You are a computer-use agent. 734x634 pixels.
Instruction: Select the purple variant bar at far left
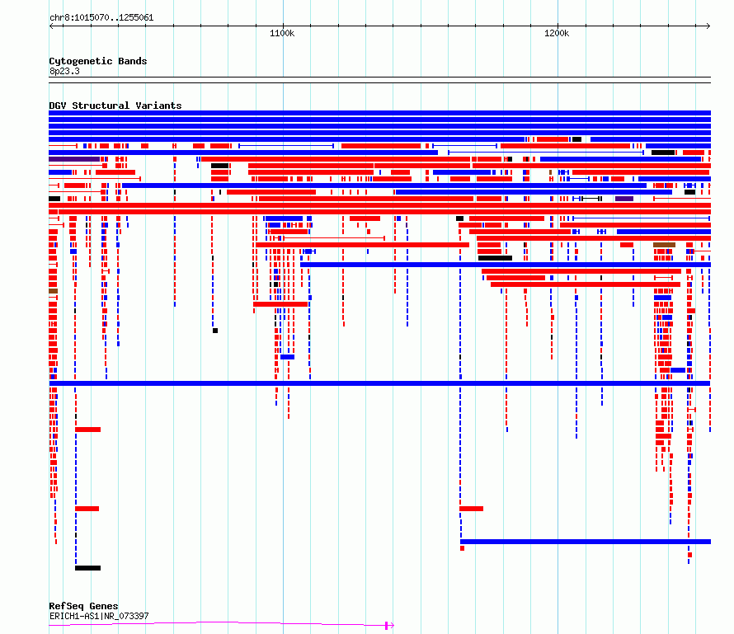74,160
